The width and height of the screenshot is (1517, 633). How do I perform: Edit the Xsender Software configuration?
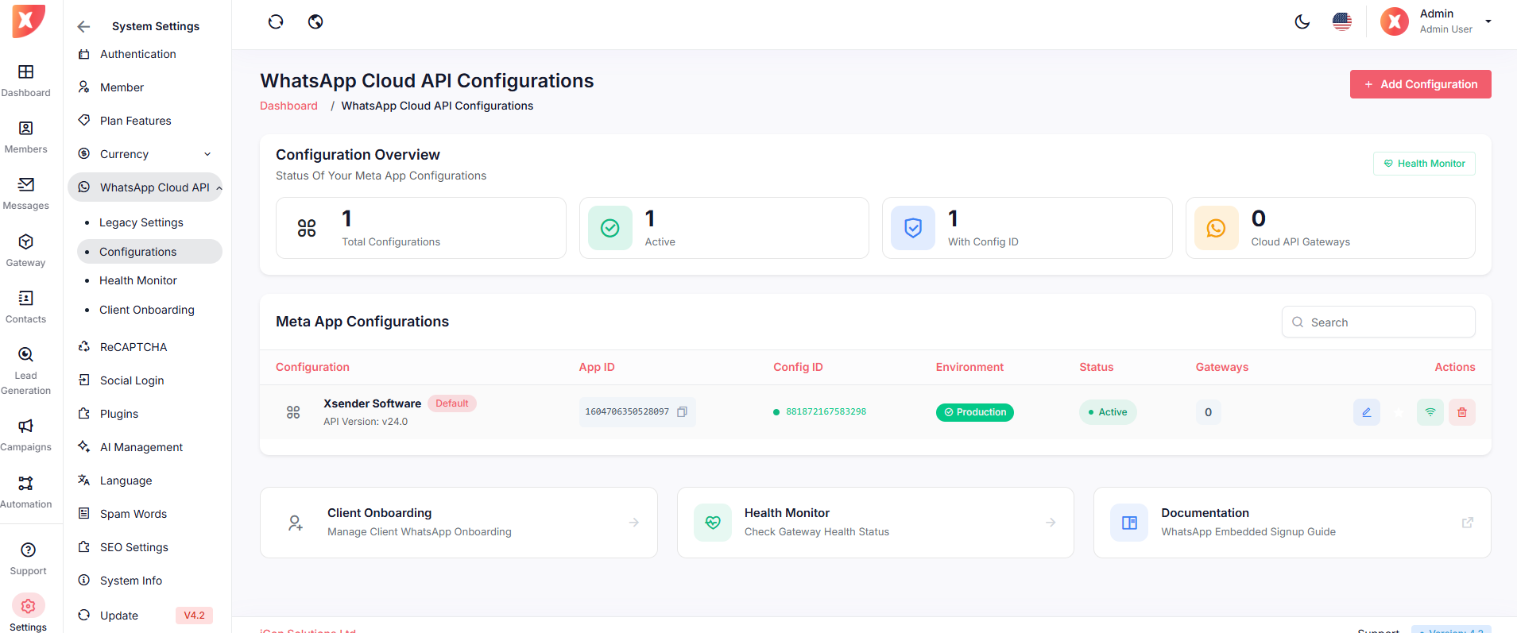[1366, 412]
